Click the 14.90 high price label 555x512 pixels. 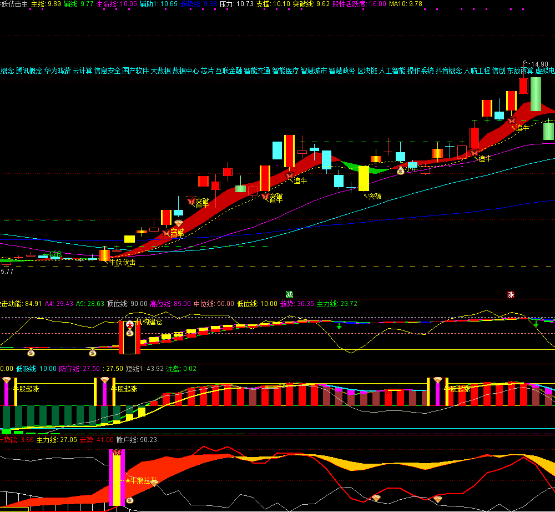(539, 64)
